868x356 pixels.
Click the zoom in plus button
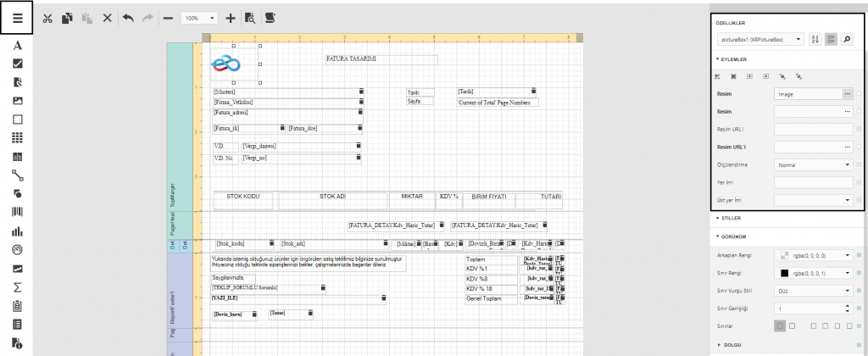coord(230,18)
